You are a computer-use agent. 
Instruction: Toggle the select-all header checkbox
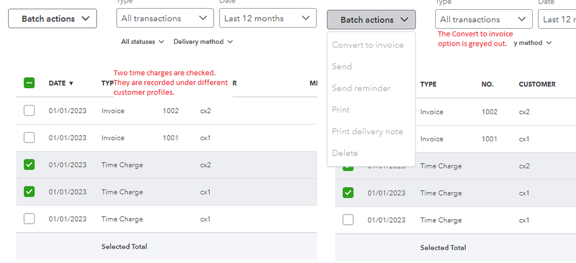pos(29,83)
